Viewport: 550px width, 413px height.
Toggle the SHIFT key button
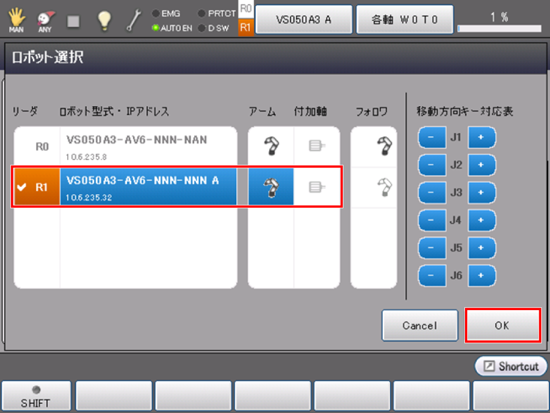(36, 396)
